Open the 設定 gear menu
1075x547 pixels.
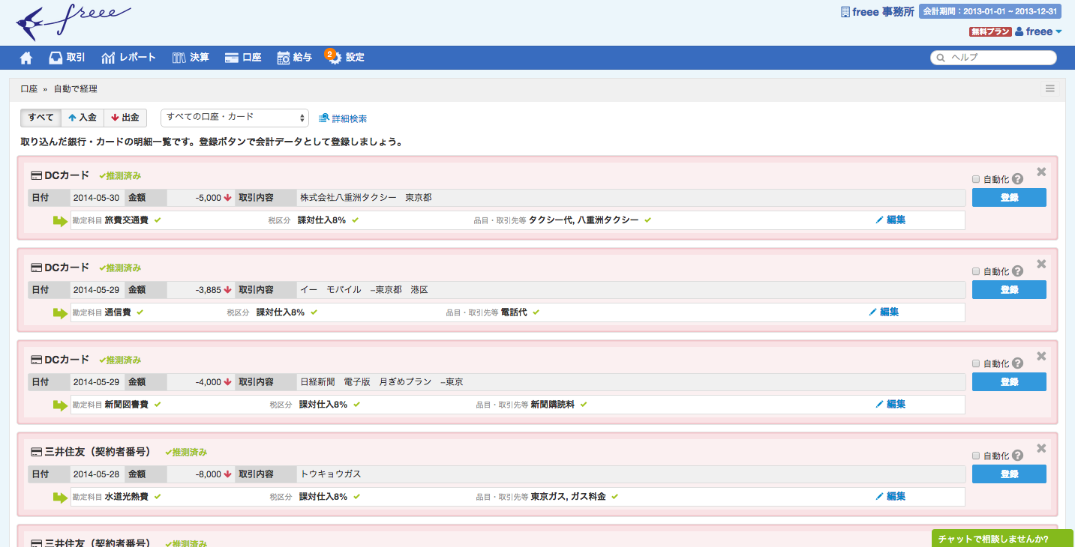pyautogui.click(x=347, y=58)
